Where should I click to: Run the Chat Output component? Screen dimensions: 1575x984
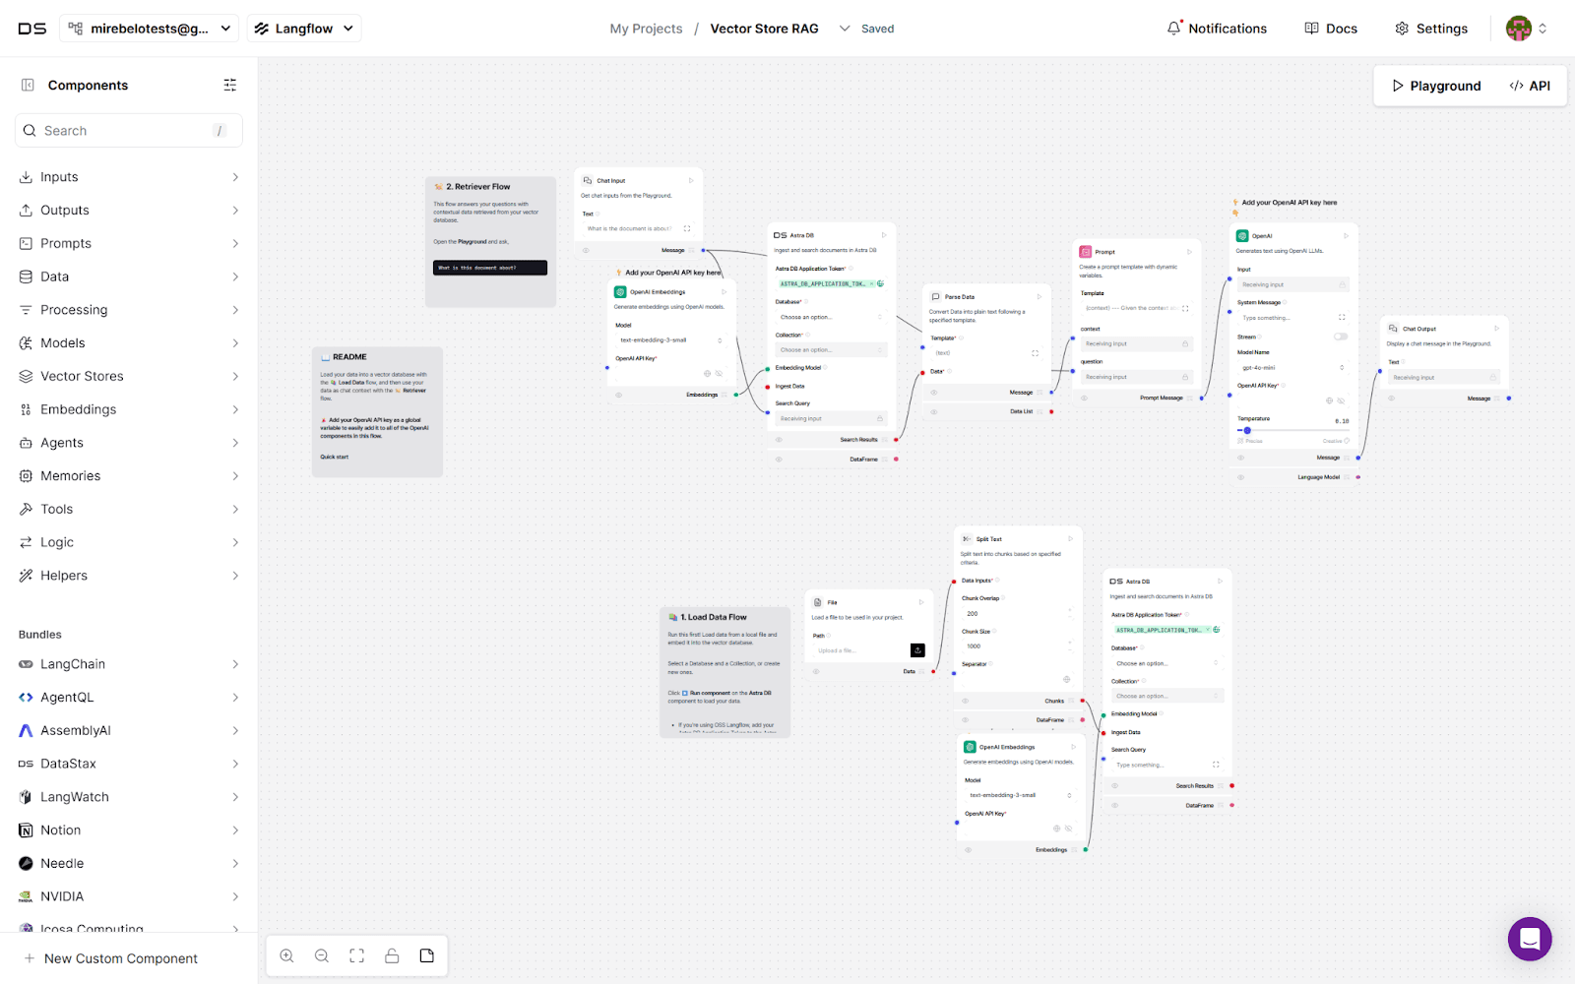click(1496, 329)
